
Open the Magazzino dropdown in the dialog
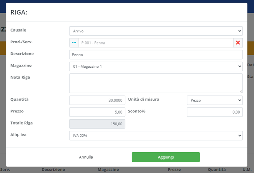click(x=156, y=67)
